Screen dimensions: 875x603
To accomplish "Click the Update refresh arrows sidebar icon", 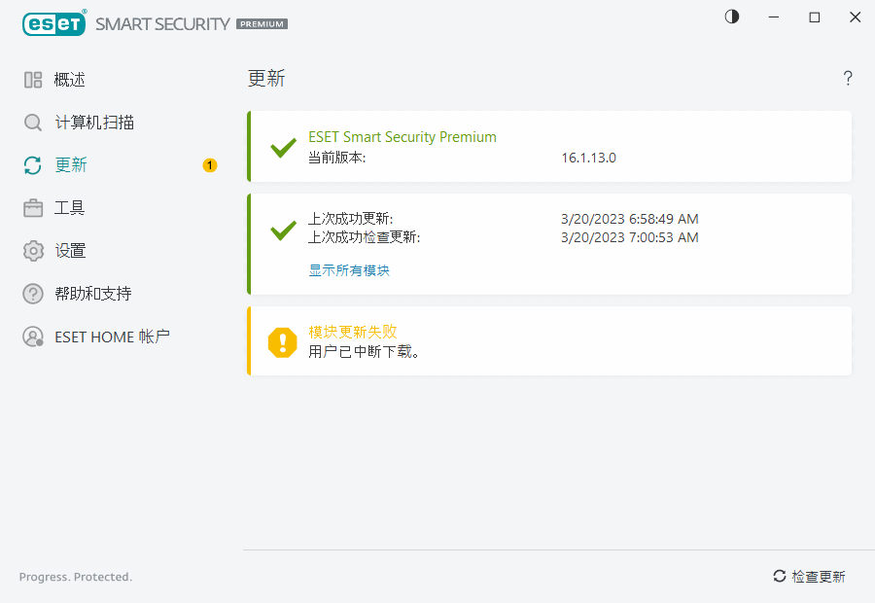I will [x=33, y=165].
